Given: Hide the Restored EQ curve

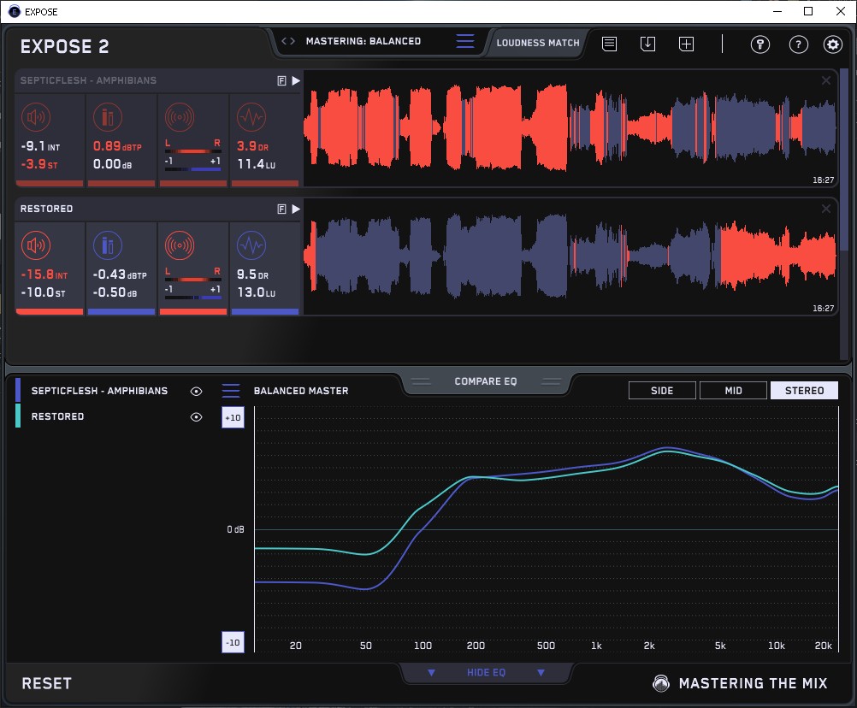Looking at the screenshot, I should tap(196, 416).
